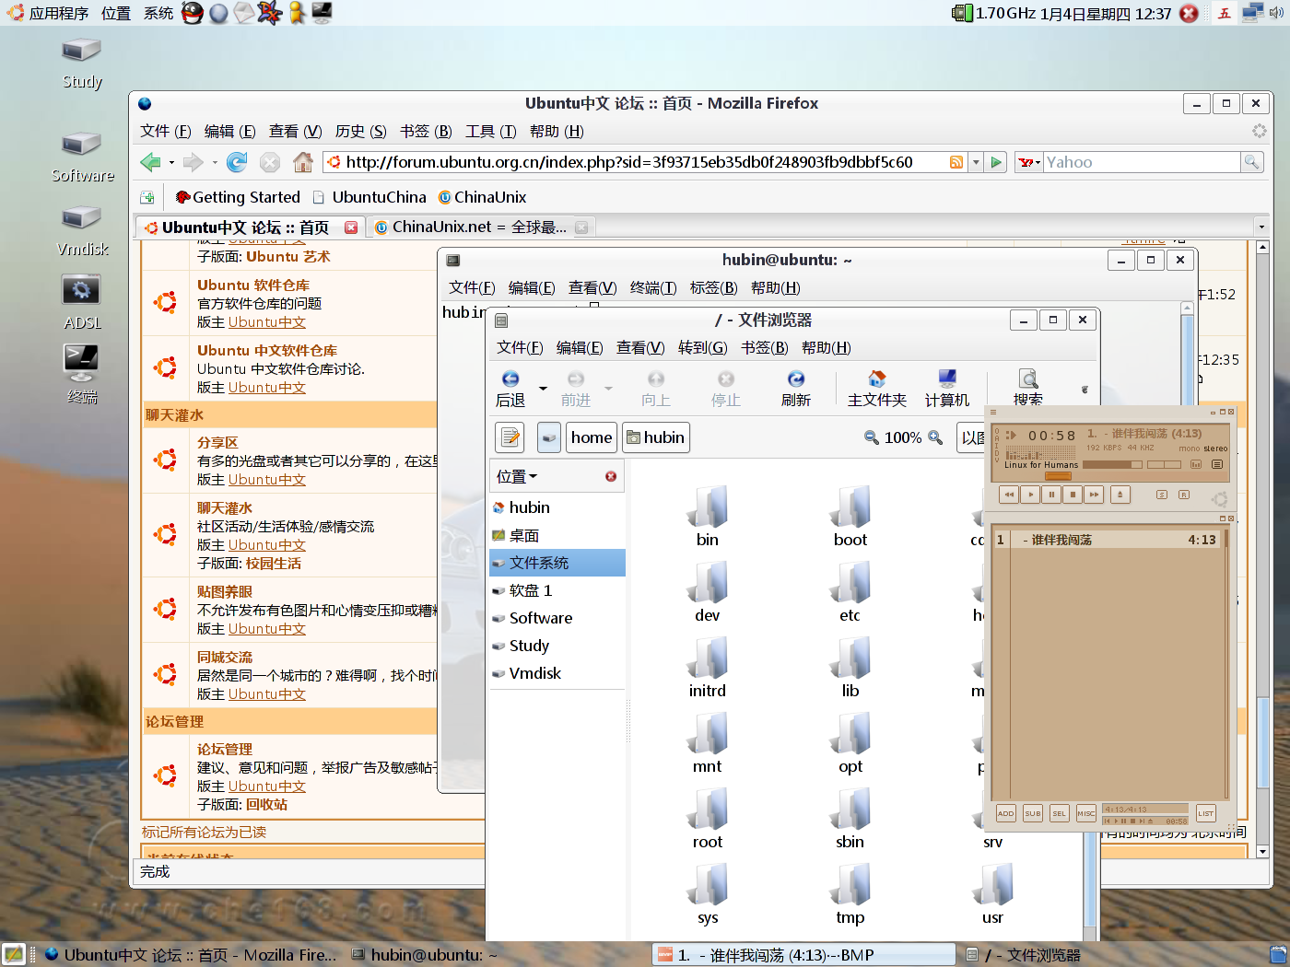Viewport: 1290px width, 967px height.
Task: Toggle repeat R button in player
Action: click(x=1184, y=495)
